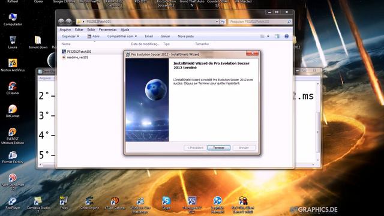Open Explorer help question-mark icon
Viewport: 384px width, 216px height.
tap(287, 36)
